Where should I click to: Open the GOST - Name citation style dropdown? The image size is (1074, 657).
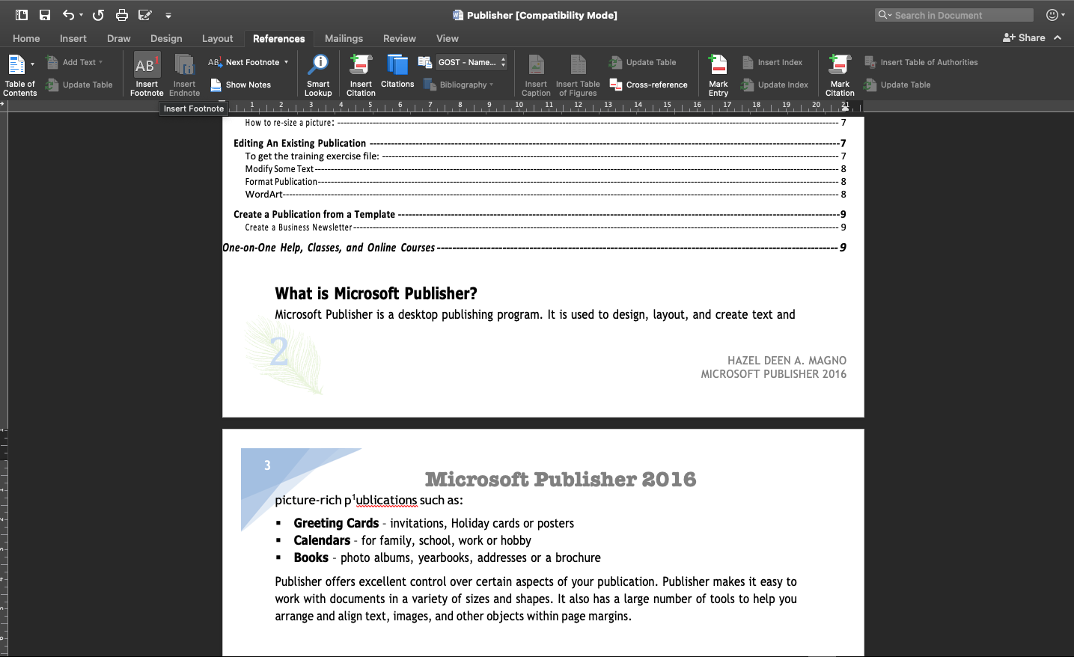(472, 62)
